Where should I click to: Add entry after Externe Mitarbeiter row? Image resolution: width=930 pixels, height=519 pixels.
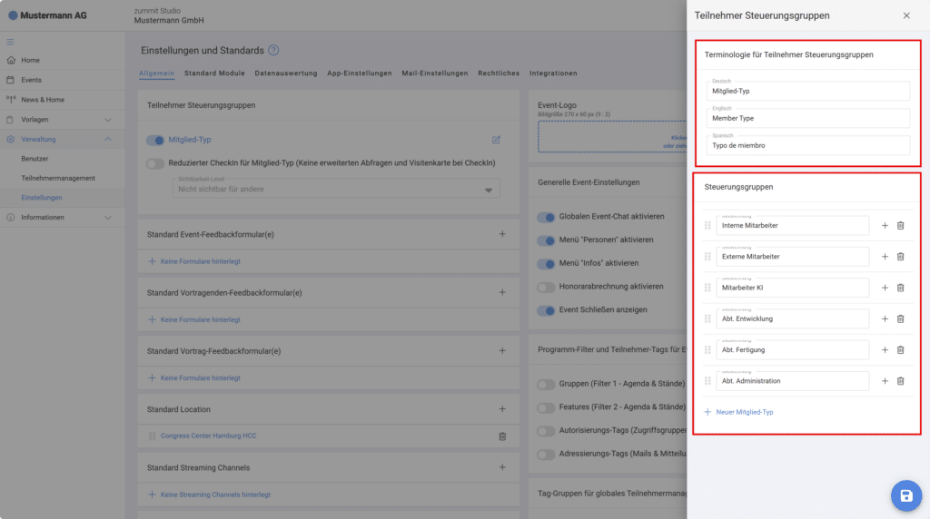point(885,257)
